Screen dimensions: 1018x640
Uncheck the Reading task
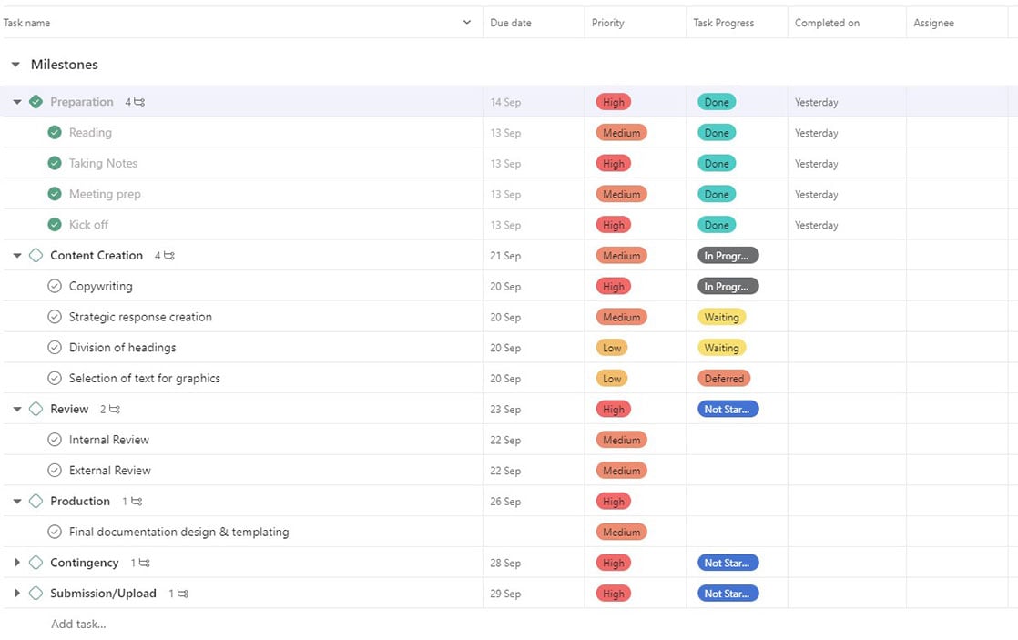[x=55, y=132]
